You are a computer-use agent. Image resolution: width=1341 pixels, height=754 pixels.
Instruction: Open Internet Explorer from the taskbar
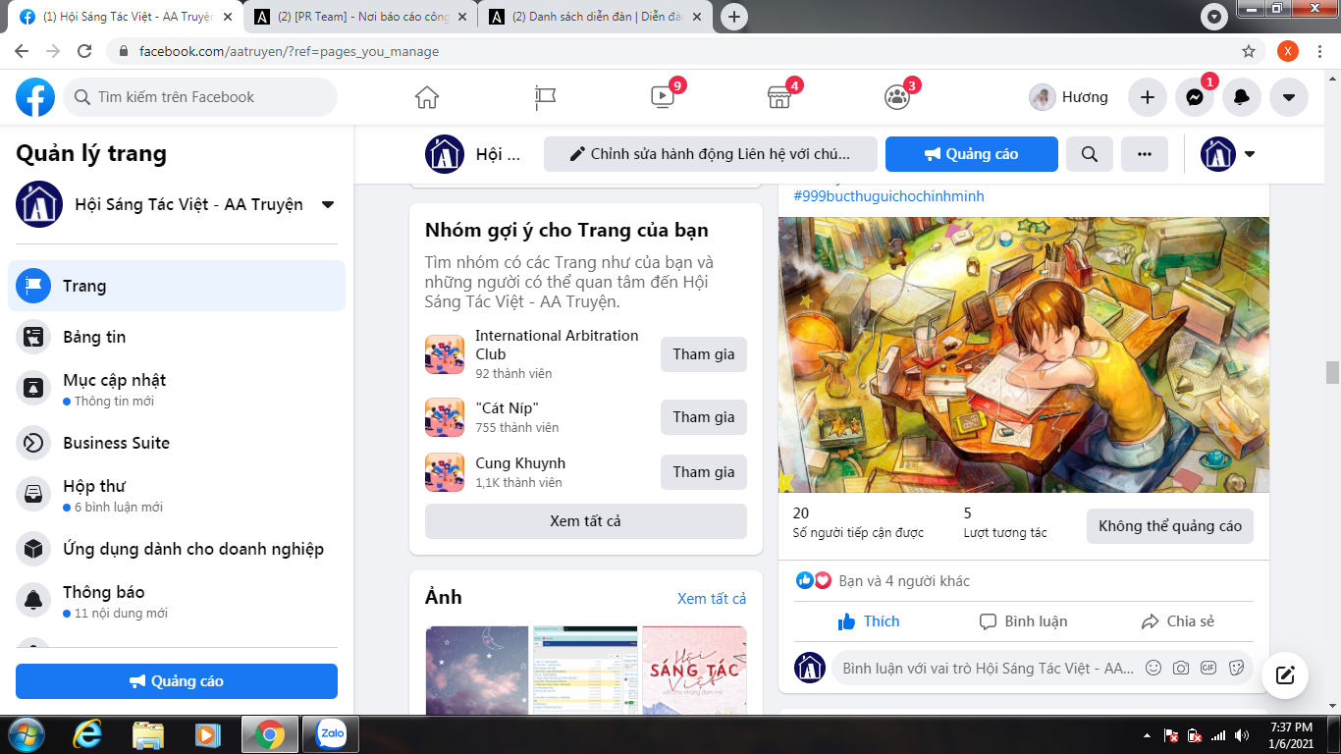tap(89, 733)
